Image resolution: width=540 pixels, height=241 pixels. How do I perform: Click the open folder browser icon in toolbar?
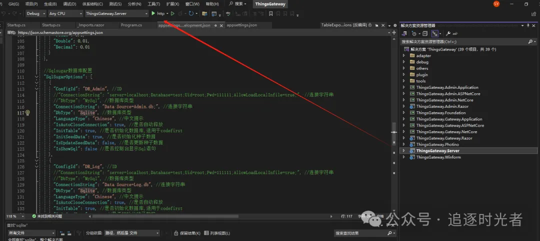(204, 14)
